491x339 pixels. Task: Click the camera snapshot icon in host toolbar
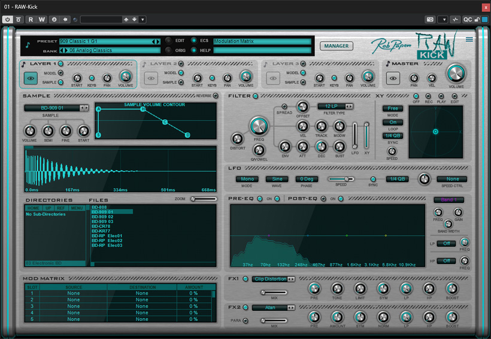tap(431, 19)
